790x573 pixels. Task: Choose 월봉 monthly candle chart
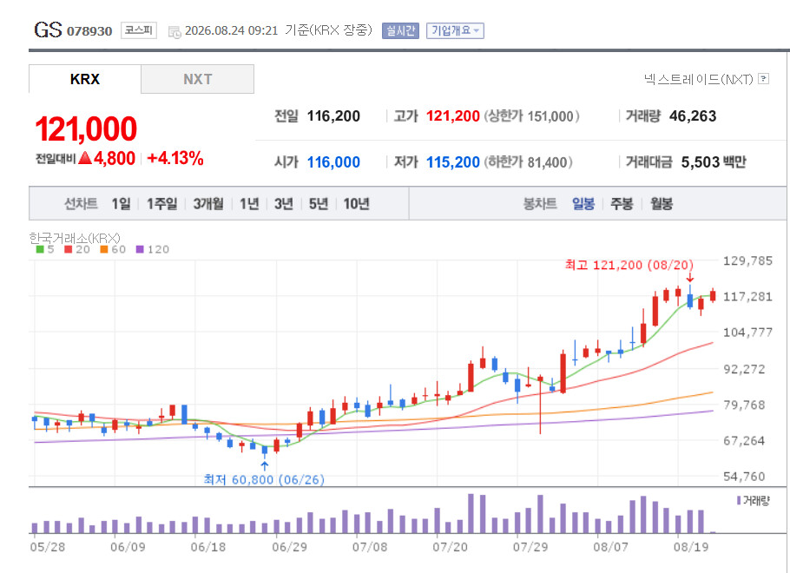(x=661, y=204)
